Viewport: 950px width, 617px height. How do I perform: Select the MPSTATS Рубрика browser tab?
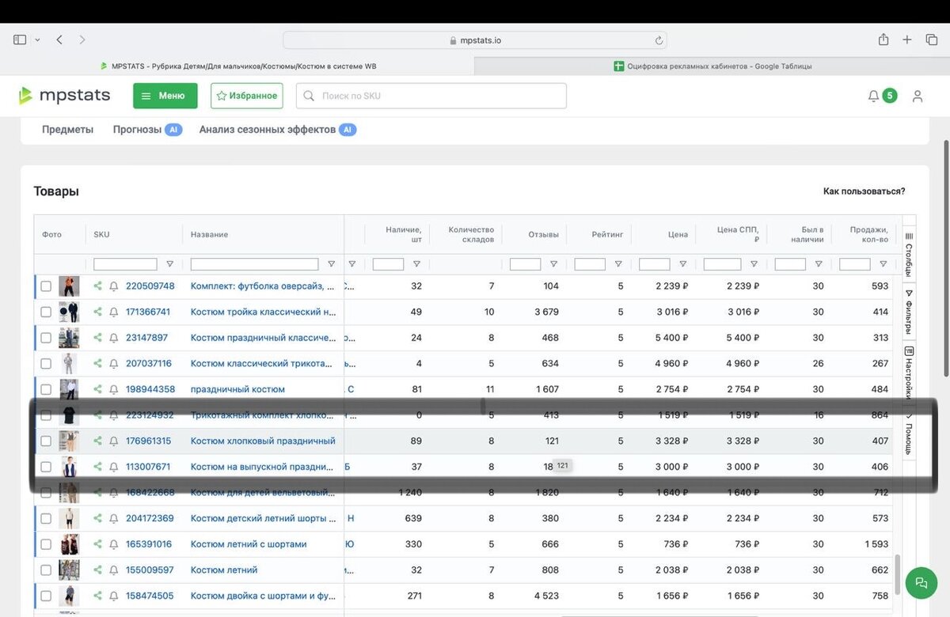237,66
